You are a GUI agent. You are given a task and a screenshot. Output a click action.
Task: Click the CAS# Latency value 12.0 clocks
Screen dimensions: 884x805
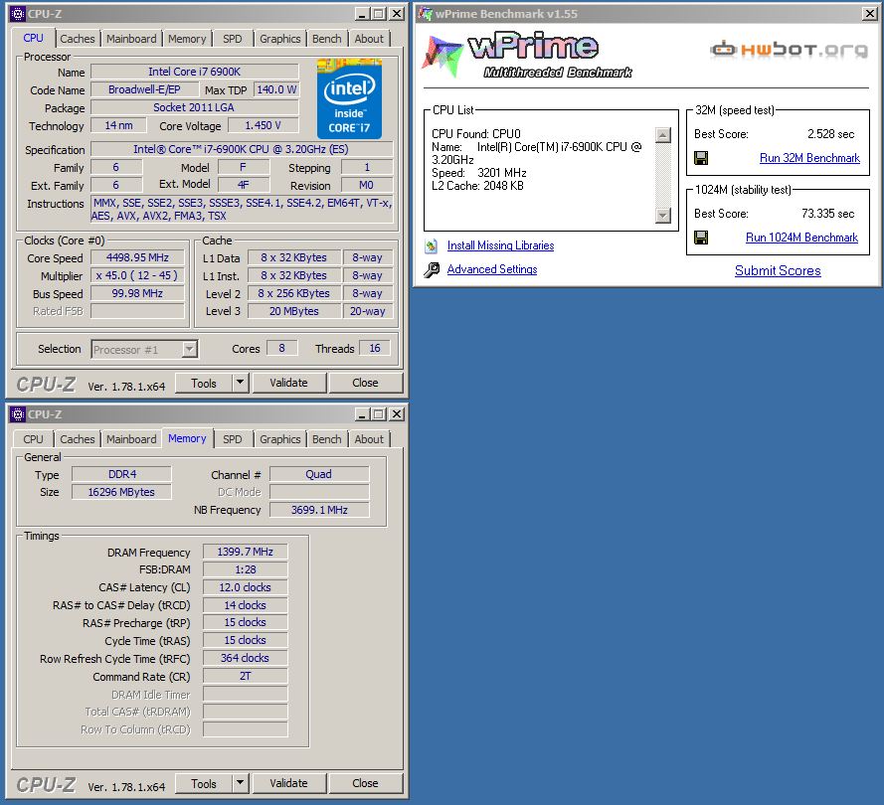246,587
